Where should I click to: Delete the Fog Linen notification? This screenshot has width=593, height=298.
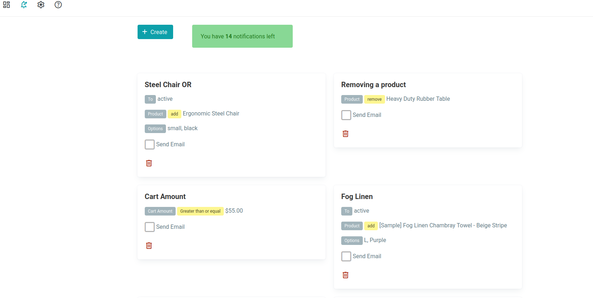(x=346, y=275)
